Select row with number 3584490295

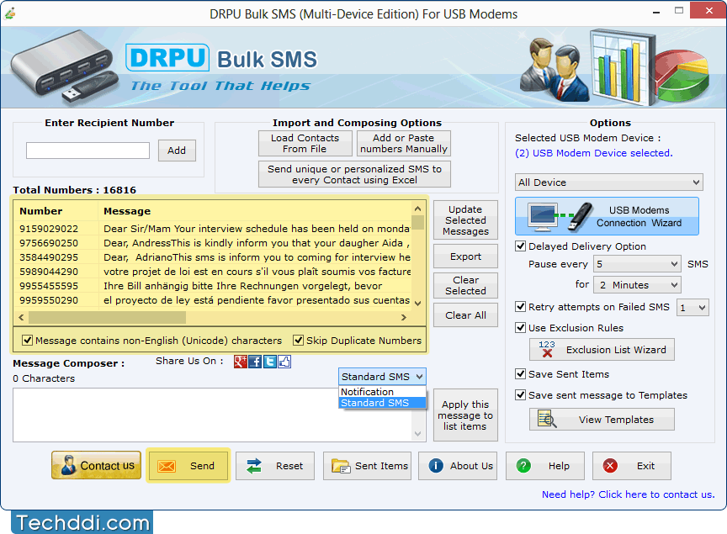point(213,257)
